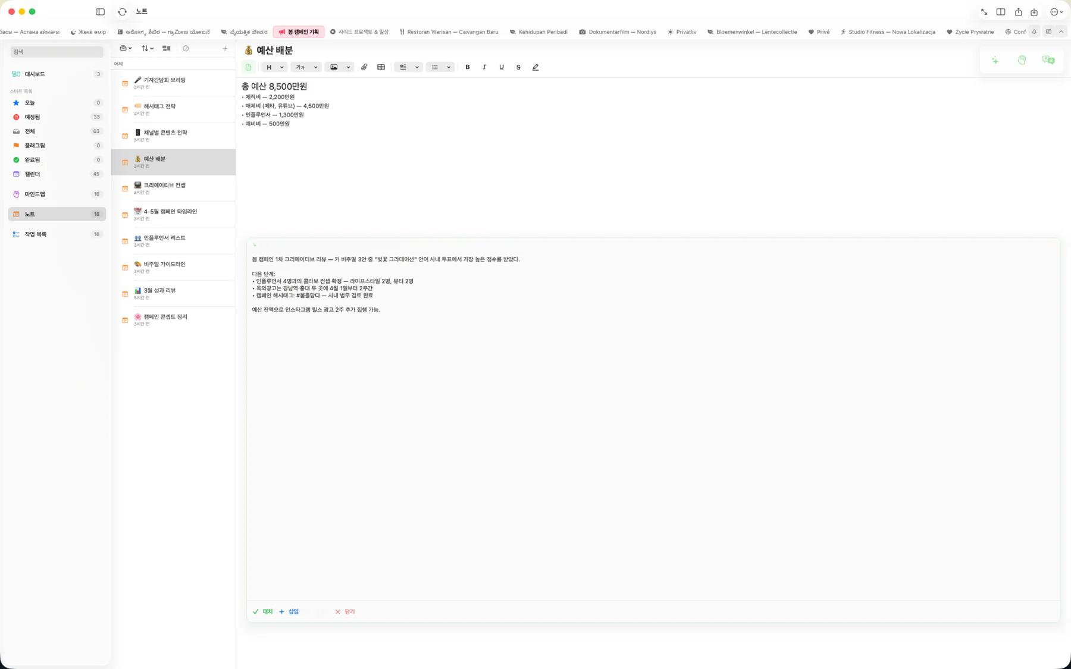Click the 닫기 close button
1071x669 pixels.
(x=345, y=611)
